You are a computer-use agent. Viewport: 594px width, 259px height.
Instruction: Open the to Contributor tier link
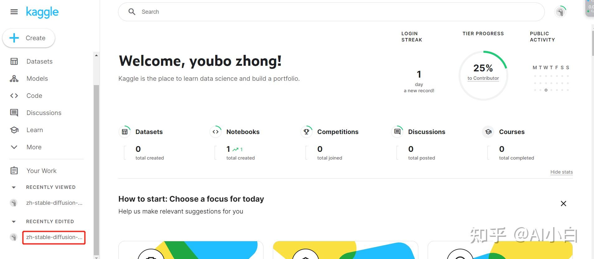[483, 78]
